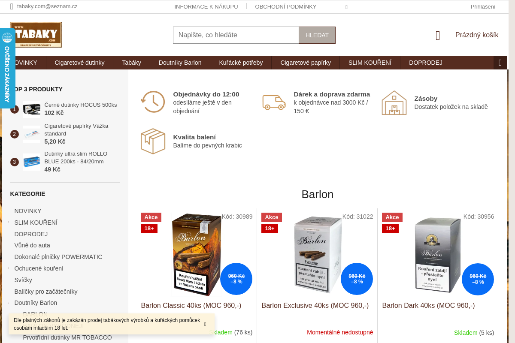Open Cigaretové papírky Vážka standard product

point(76,130)
